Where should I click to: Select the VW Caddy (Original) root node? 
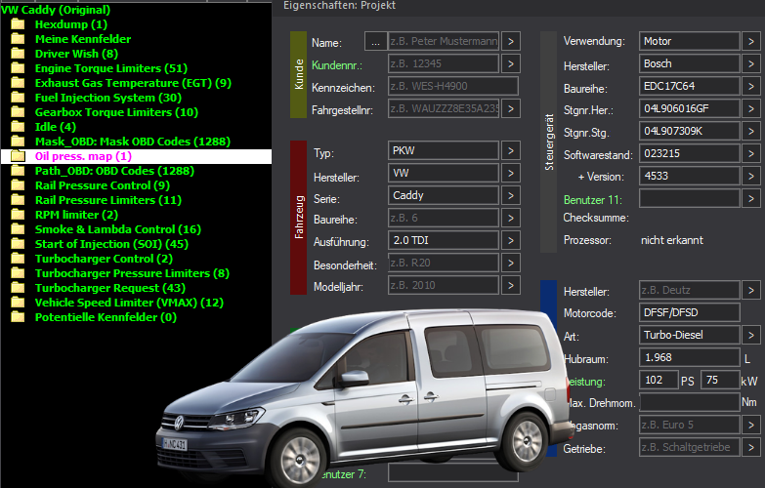pos(56,10)
